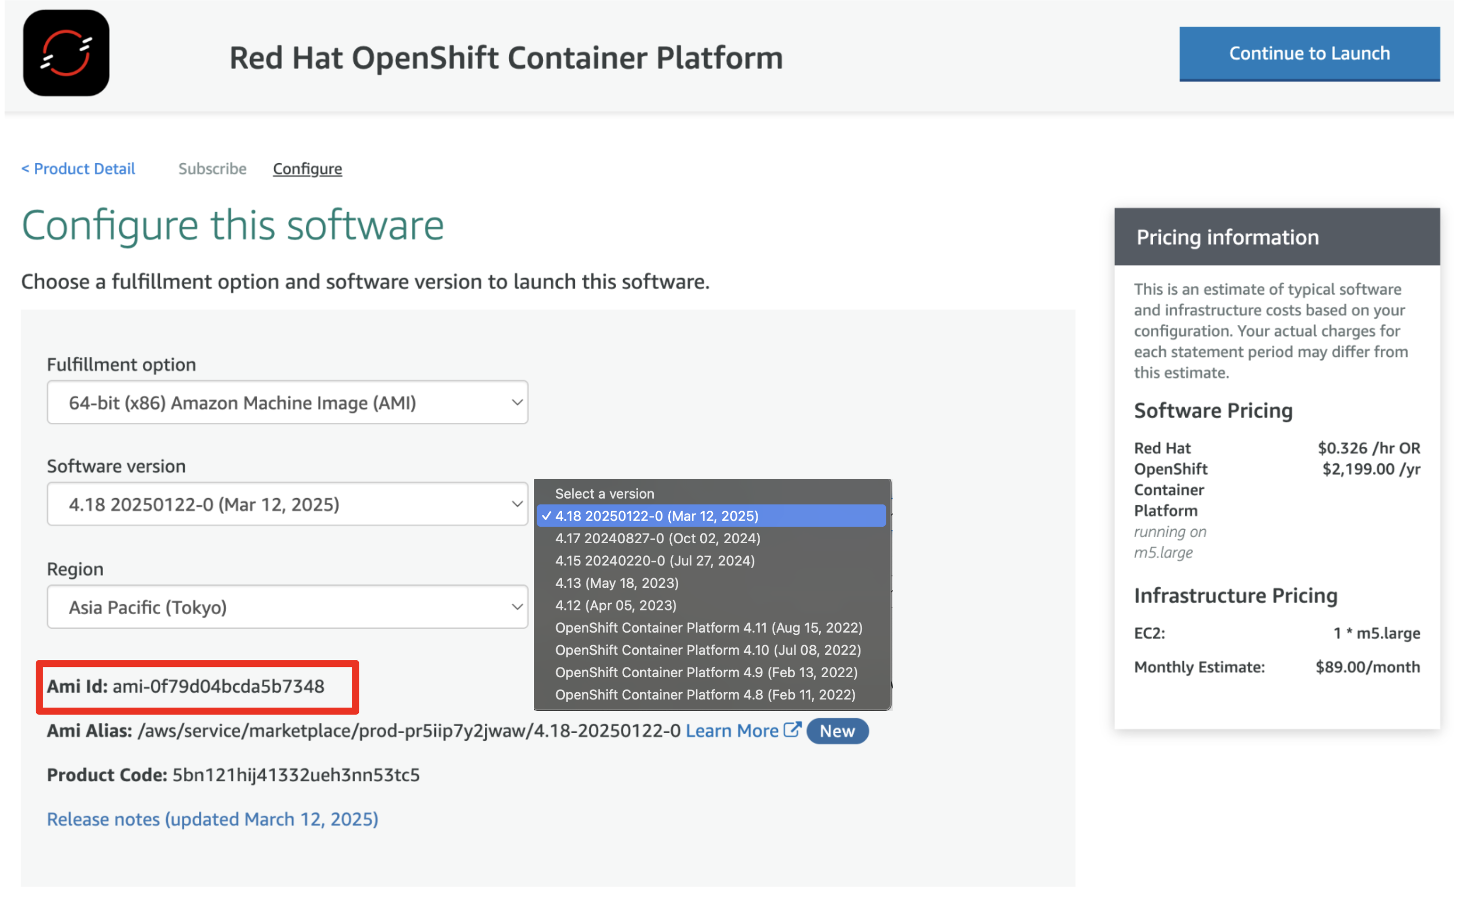Choose the 'Select a version' placeholder entry
Screen dimensions: 1458x903
click(712, 493)
